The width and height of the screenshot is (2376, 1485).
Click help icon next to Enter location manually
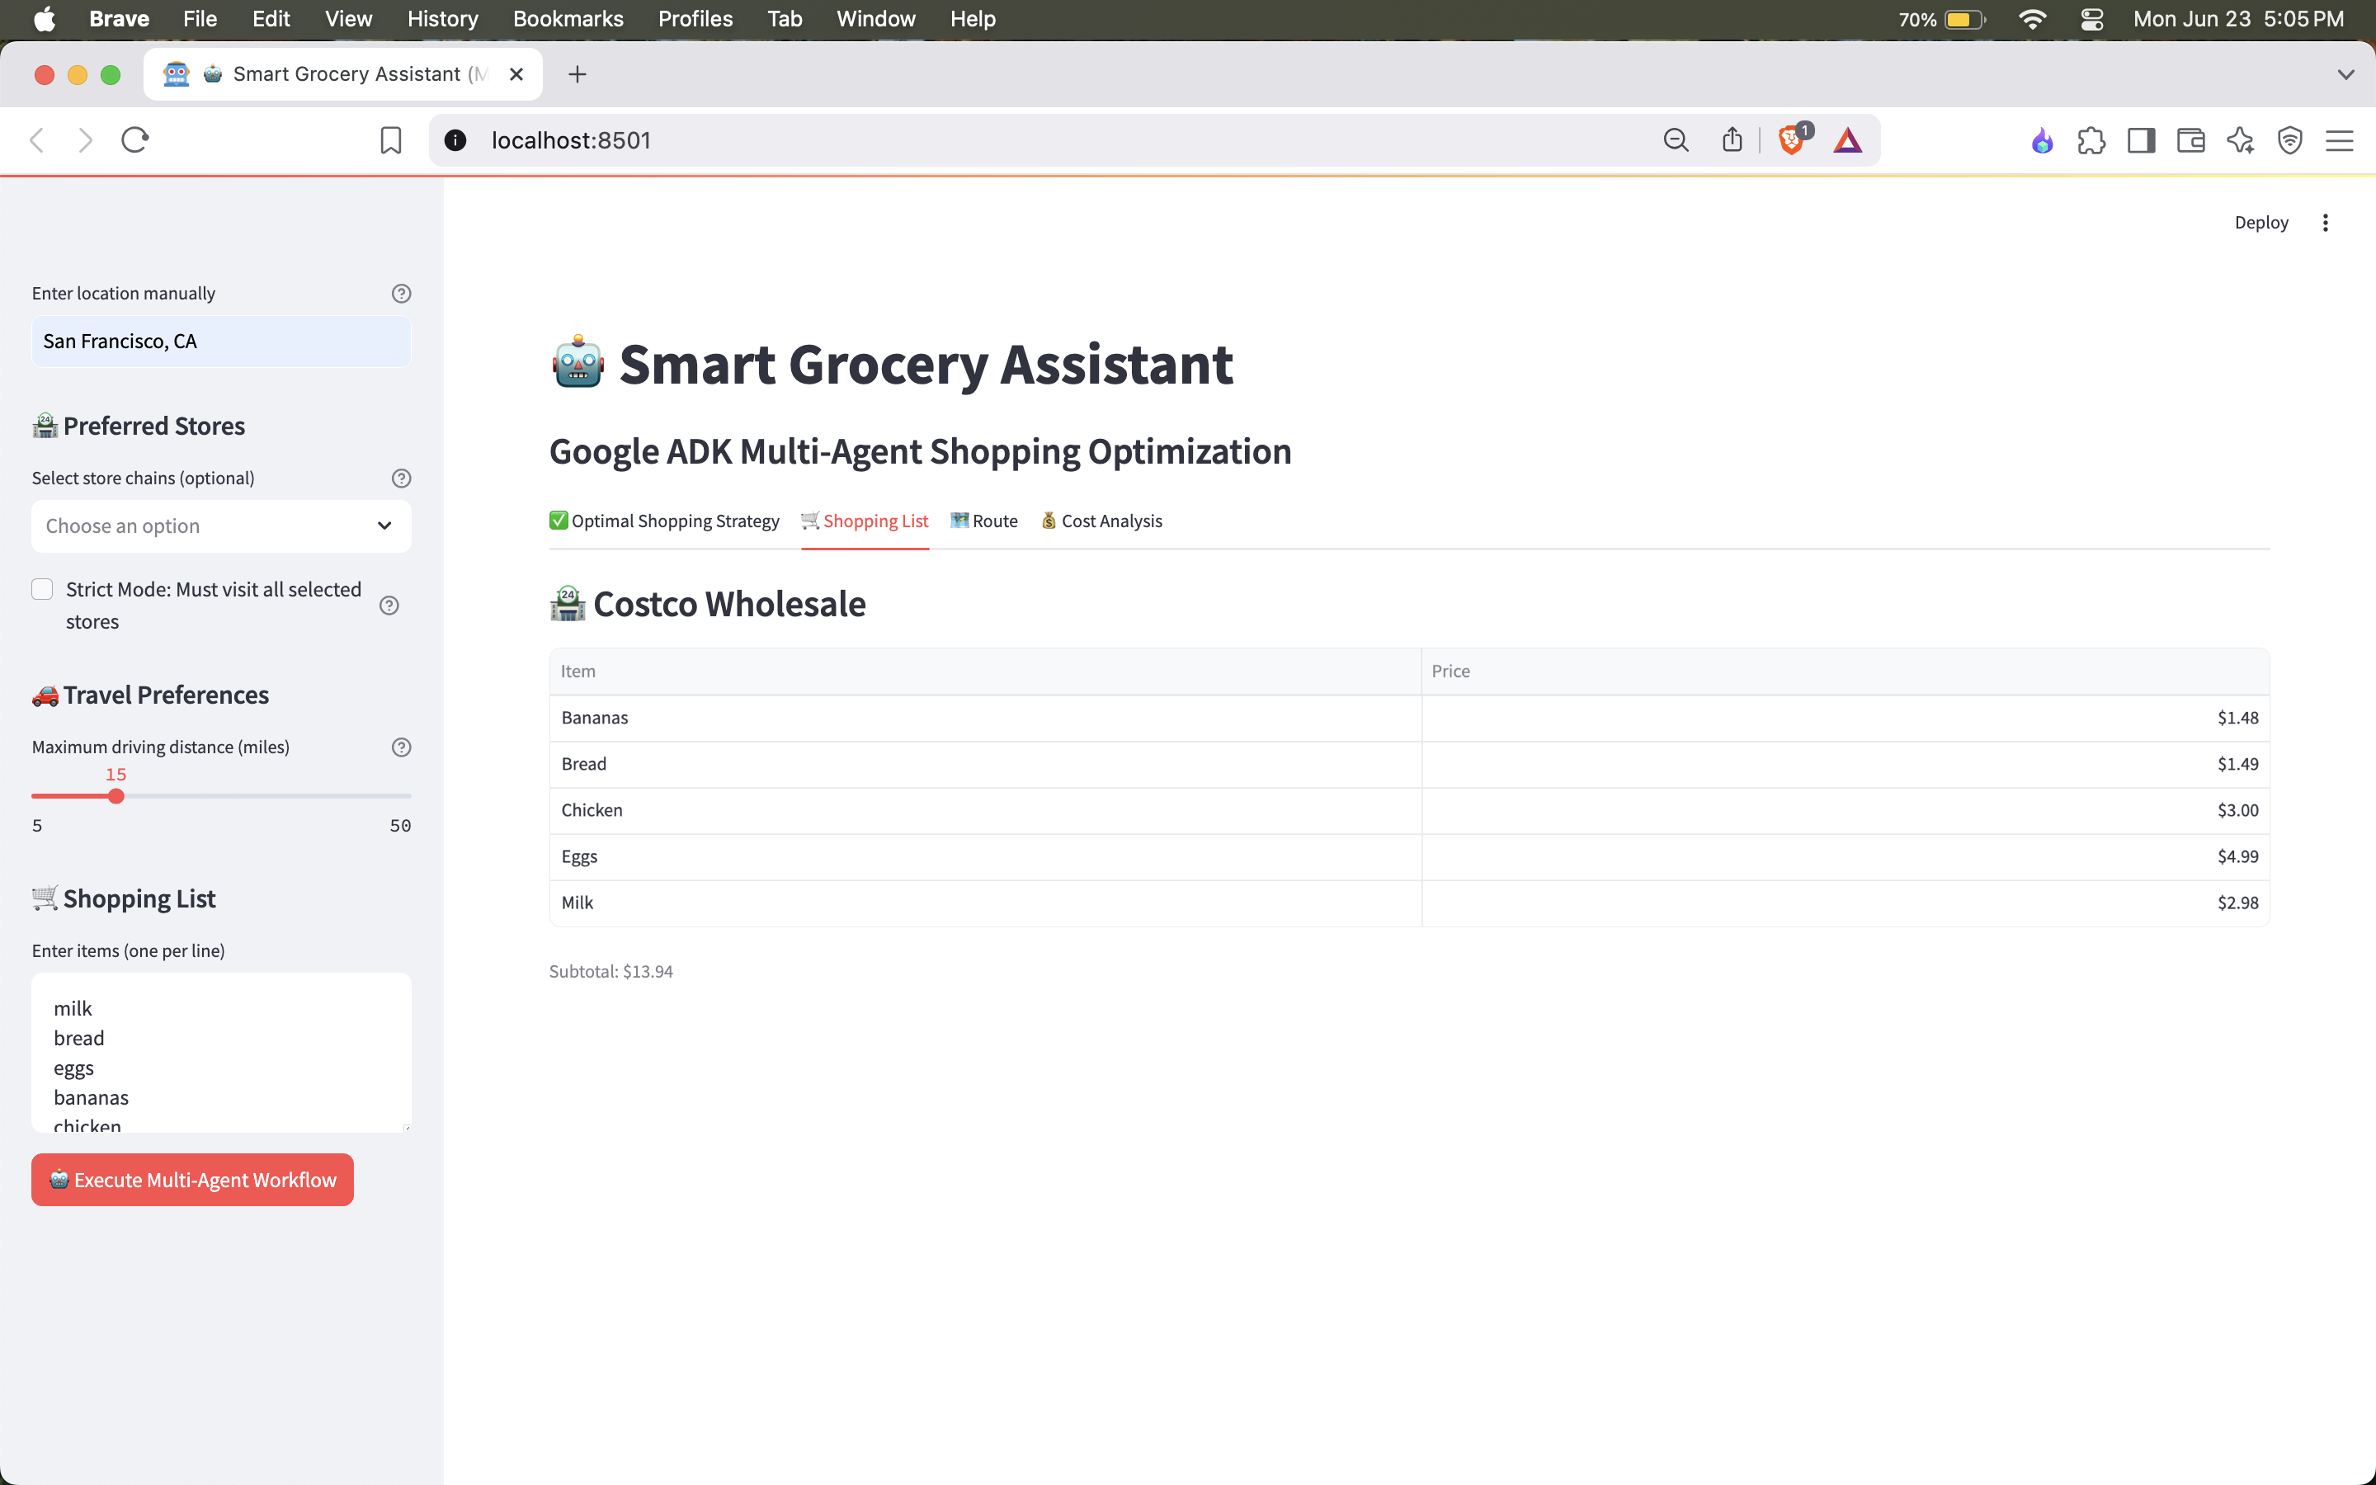click(x=401, y=294)
